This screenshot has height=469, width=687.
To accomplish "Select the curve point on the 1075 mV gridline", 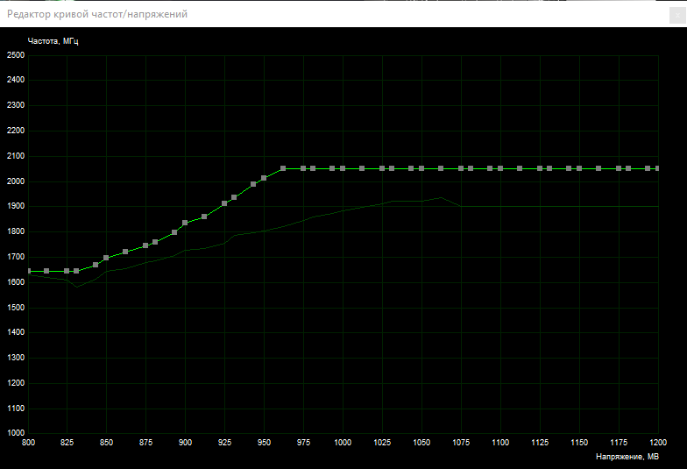I will (461, 168).
